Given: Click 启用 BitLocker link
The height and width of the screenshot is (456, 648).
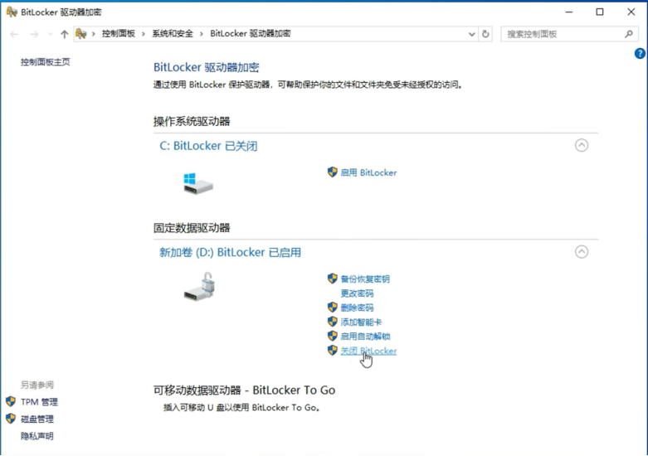Looking at the screenshot, I should [x=368, y=172].
